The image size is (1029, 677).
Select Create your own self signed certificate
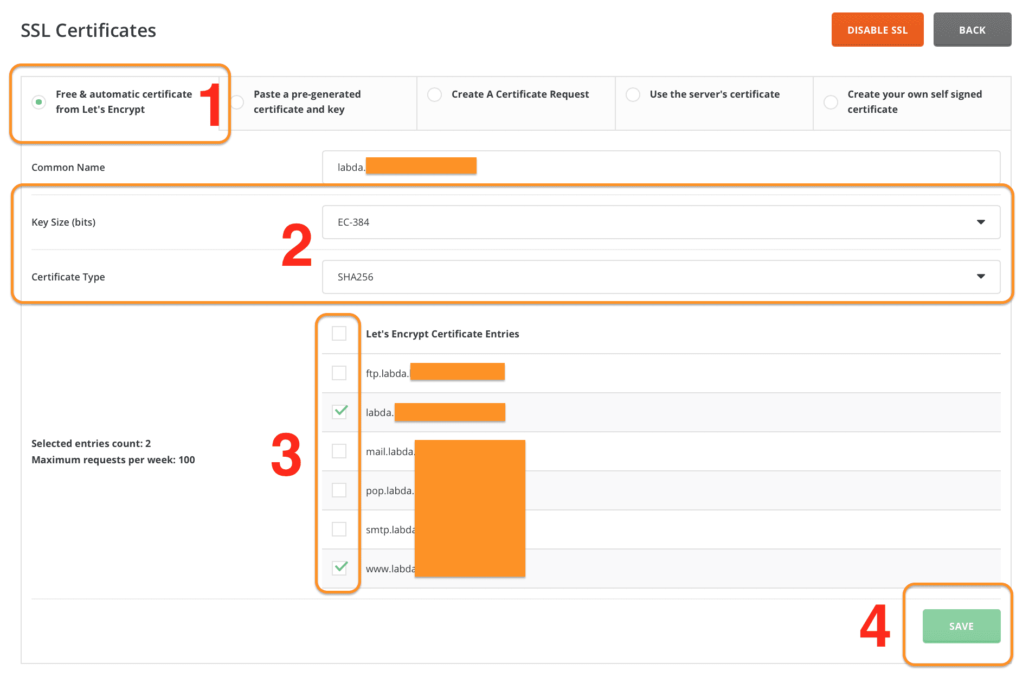(831, 101)
